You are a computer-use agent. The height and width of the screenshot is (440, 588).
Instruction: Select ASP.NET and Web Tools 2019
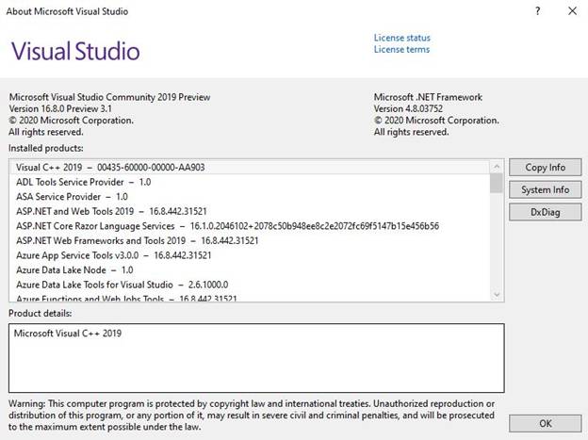[x=250, y=212]
